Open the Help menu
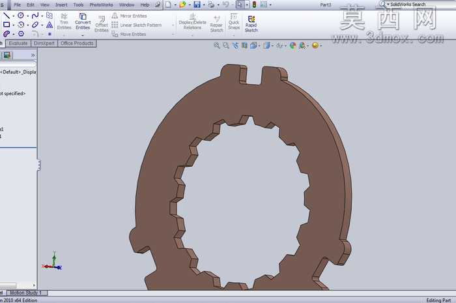Screen dimensions: 456x303 pos(145,5)
